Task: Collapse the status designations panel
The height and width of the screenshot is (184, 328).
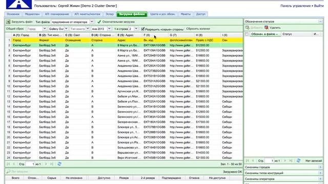Action: [x=320, y=21]
